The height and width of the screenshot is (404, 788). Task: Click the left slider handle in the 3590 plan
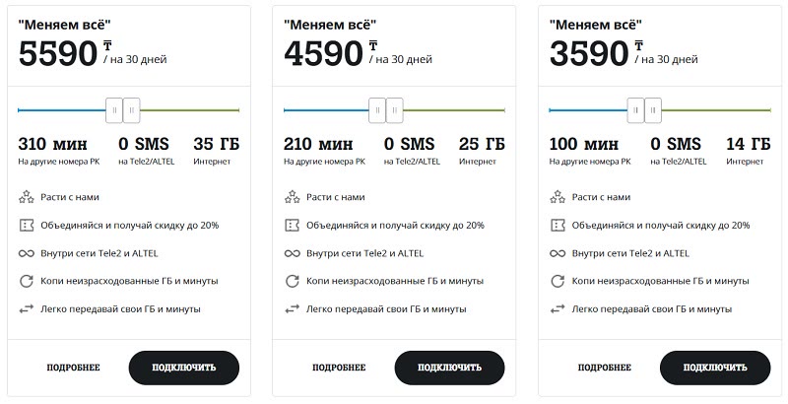pos(635,110)
